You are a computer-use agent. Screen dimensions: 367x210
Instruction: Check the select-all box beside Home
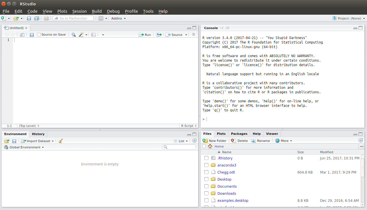[204, 146]
